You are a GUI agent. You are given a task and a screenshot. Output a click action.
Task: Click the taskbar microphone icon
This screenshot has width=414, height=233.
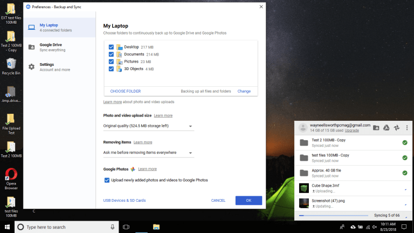tap(113, 227)
